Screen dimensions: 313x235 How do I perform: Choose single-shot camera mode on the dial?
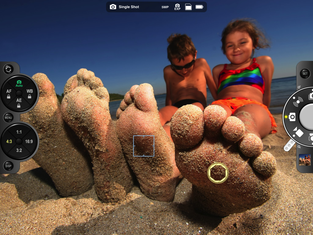click(x=292, y=117)
